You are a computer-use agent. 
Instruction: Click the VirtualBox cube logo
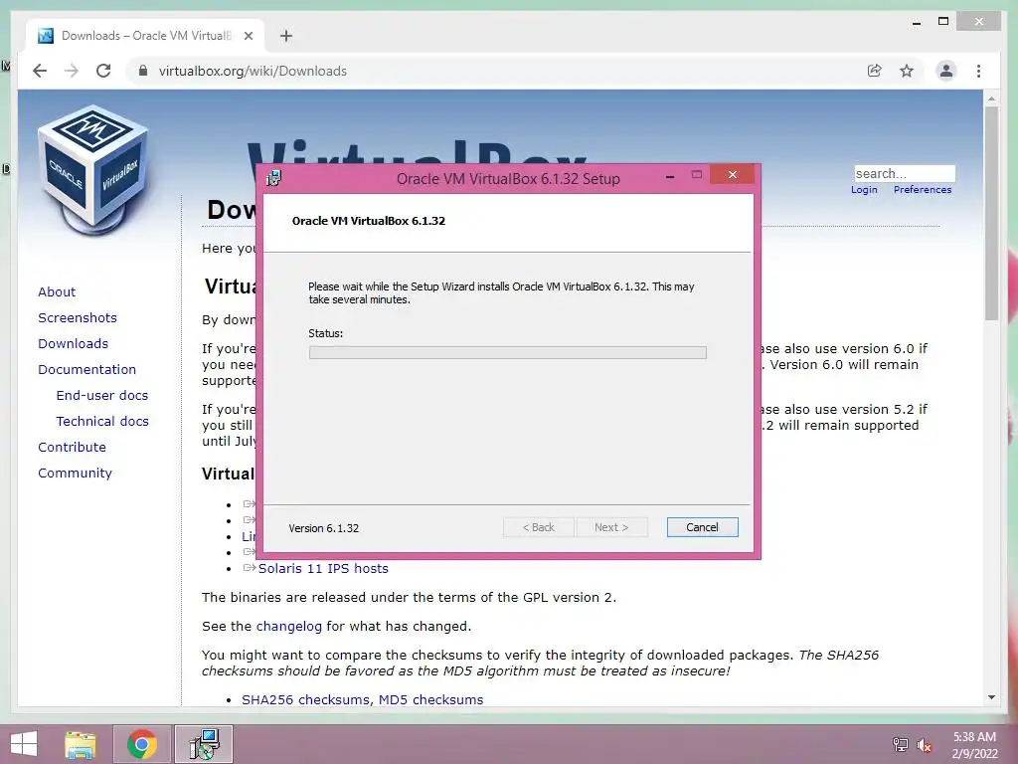pyautogui.click(x=92, y=169)
